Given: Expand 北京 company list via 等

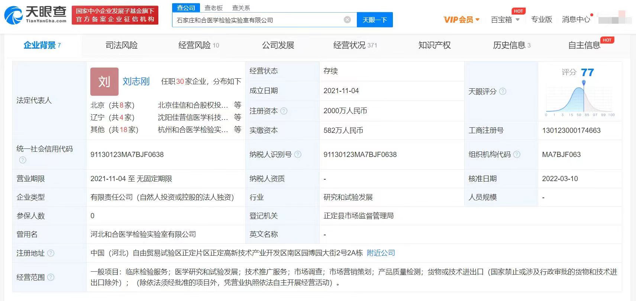Looking at the screenshot, I should point(238,105).
